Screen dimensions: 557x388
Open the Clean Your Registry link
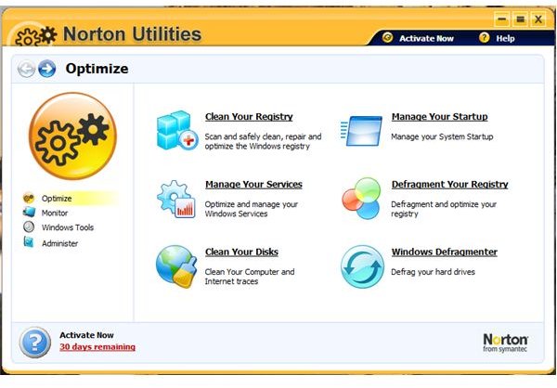pos(249,117)
